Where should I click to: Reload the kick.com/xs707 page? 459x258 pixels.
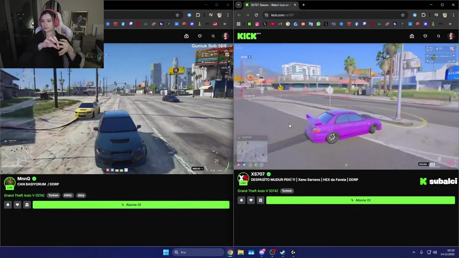pyautogui.click(x=256, y=15)
